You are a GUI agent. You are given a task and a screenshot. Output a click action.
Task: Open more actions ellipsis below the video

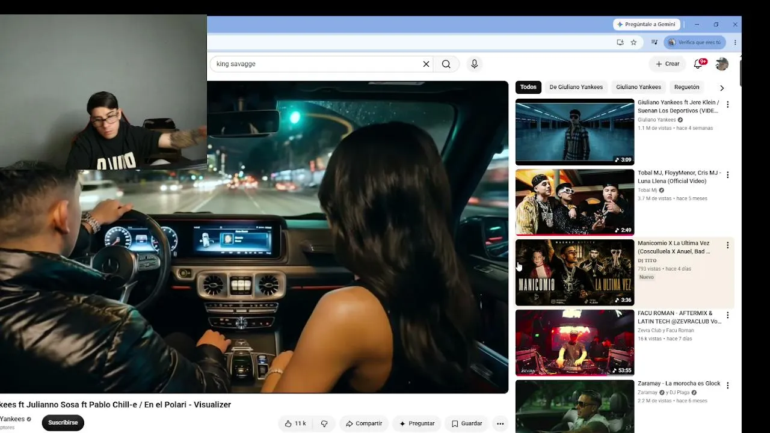tap(500, 423)
